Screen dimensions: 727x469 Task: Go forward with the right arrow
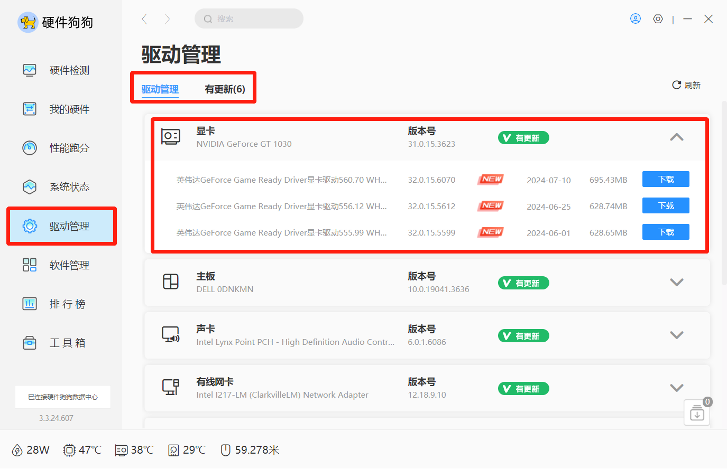coord(168,19)
